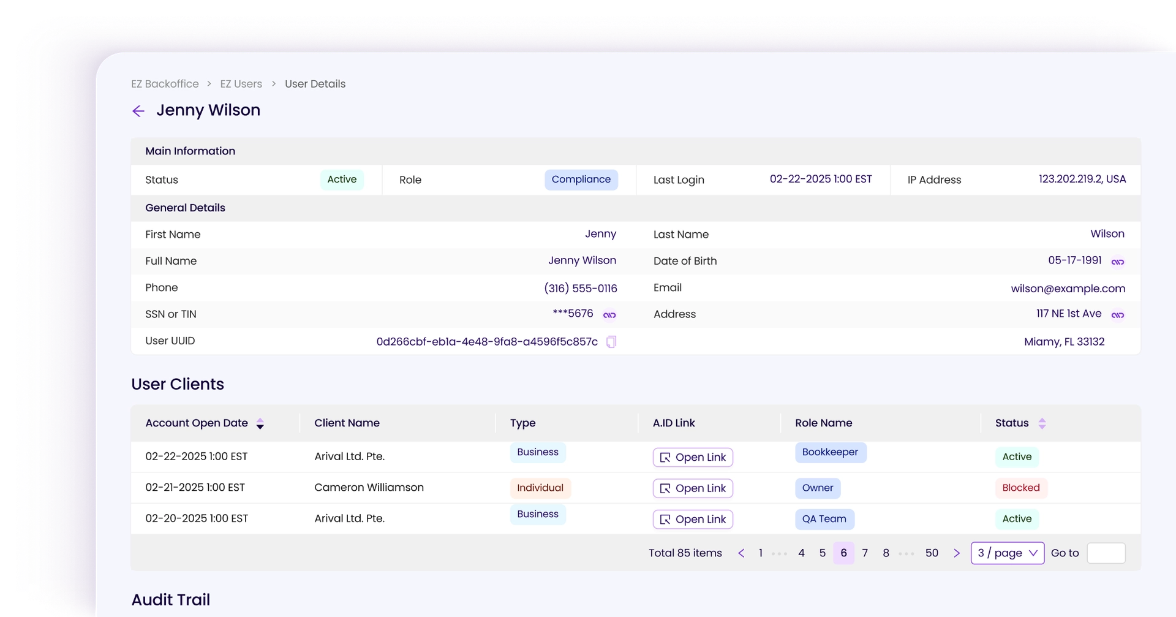The image size is (1176, 617).
Task: Select page 1 in pagination
Action: 761,553
